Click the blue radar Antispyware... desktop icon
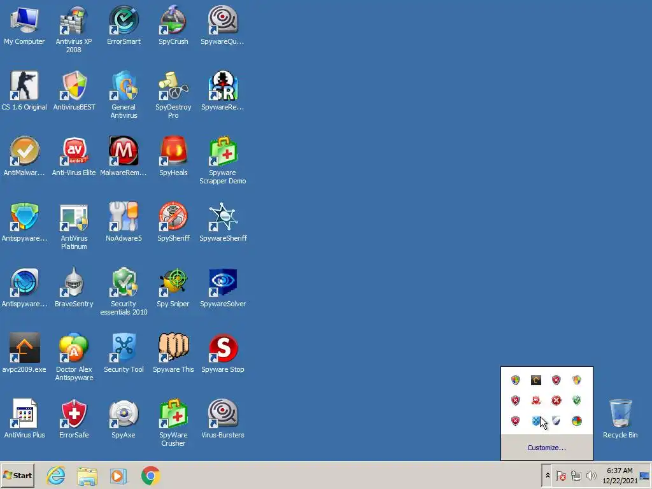652x489 pixels. coord(24,288)
